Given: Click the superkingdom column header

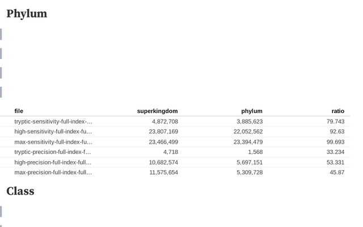Looking at the screenshot, I should click(x=157, y=111).
